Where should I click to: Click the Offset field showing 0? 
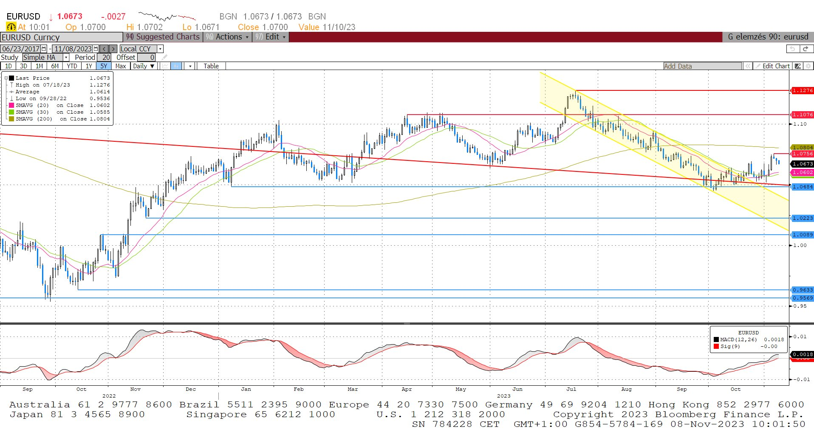tap(147, 57)
